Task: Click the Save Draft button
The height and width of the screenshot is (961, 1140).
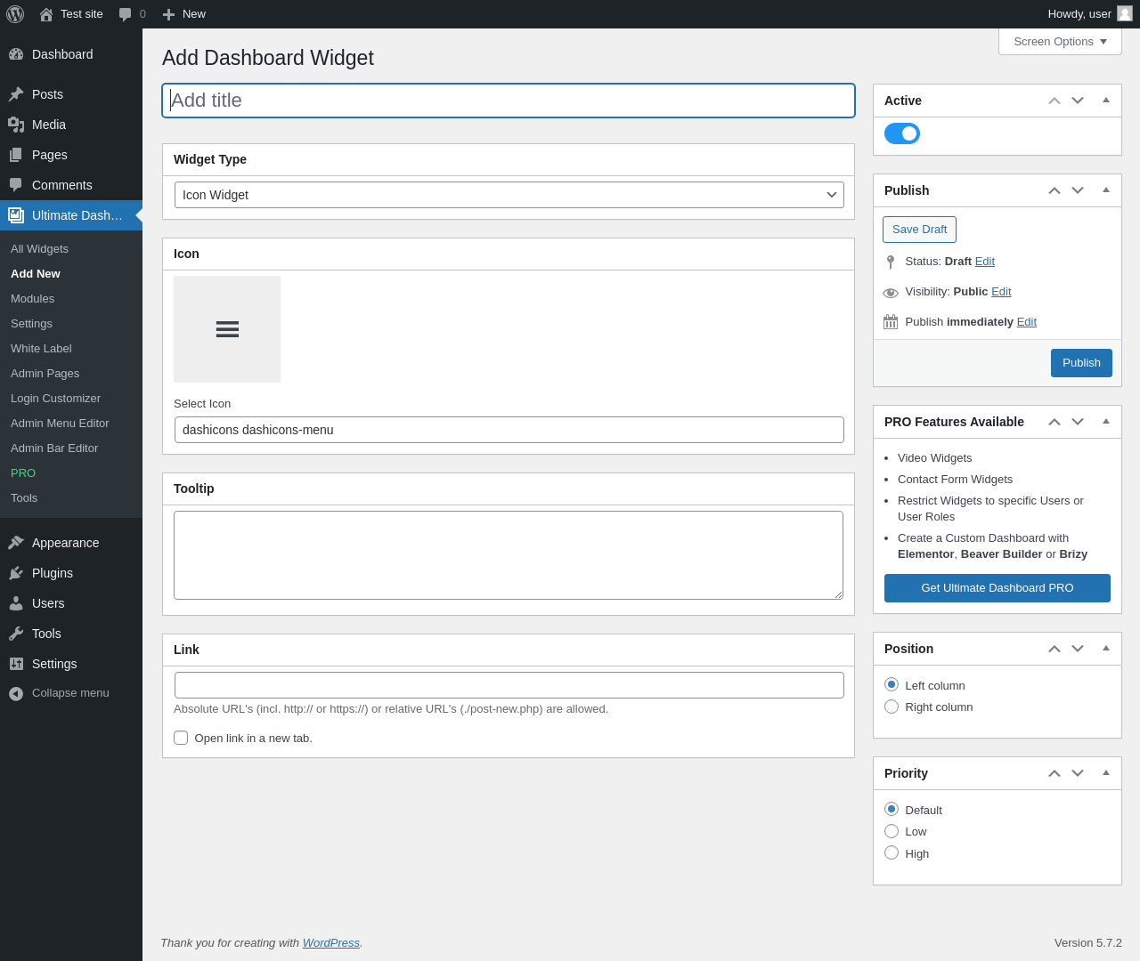Action: pos(919,230)
